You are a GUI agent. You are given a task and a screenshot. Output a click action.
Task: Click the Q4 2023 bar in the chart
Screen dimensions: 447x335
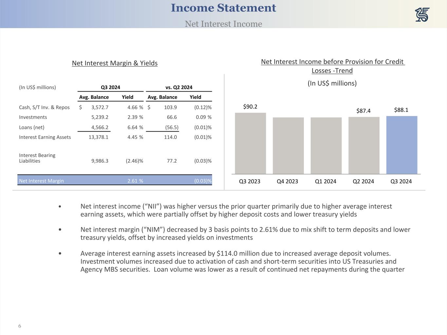pyautogui.click(x=288, y=146)
